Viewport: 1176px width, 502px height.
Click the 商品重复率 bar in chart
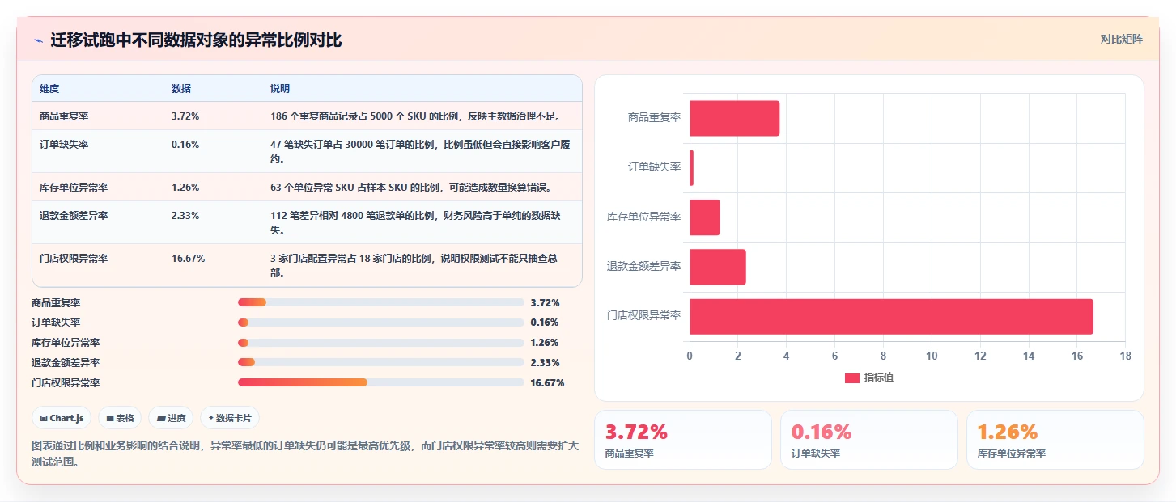click(x=734, y=118)
